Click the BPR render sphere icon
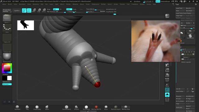This screenshot has width=199, height=112. coord(167,16)
